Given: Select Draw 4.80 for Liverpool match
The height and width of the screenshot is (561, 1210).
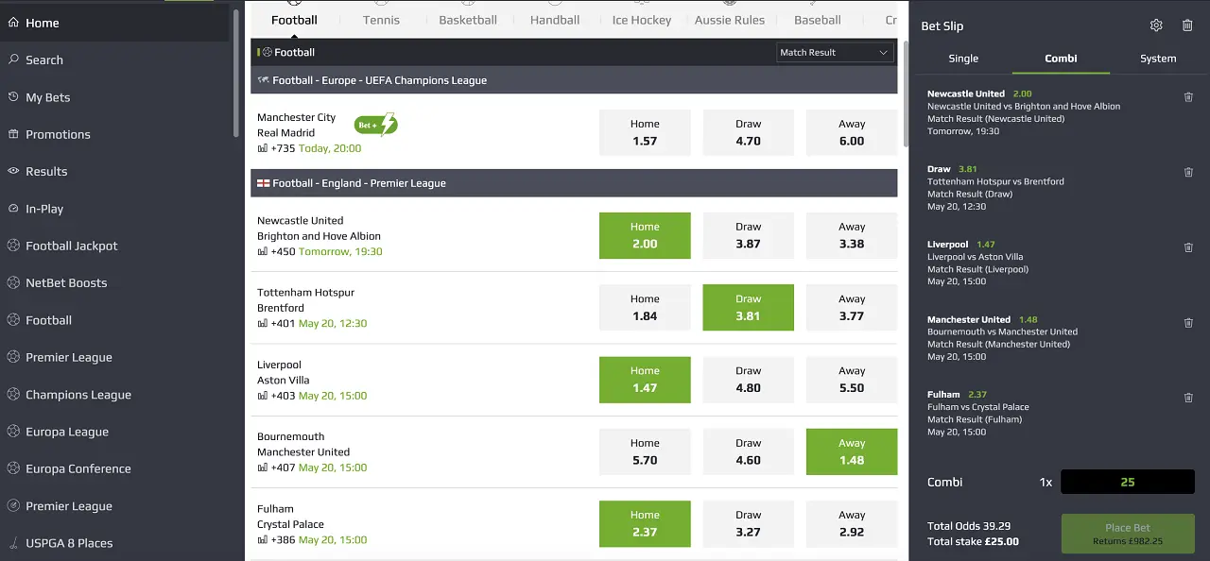Looking at the screenshot, I should tap(748, 380).
